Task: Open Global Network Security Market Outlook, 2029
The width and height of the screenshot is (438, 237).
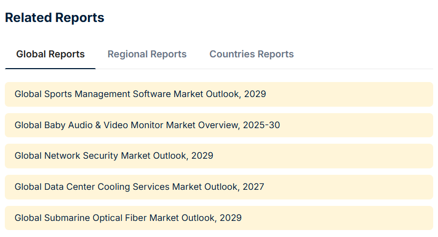Action: (x=114, y=156)
